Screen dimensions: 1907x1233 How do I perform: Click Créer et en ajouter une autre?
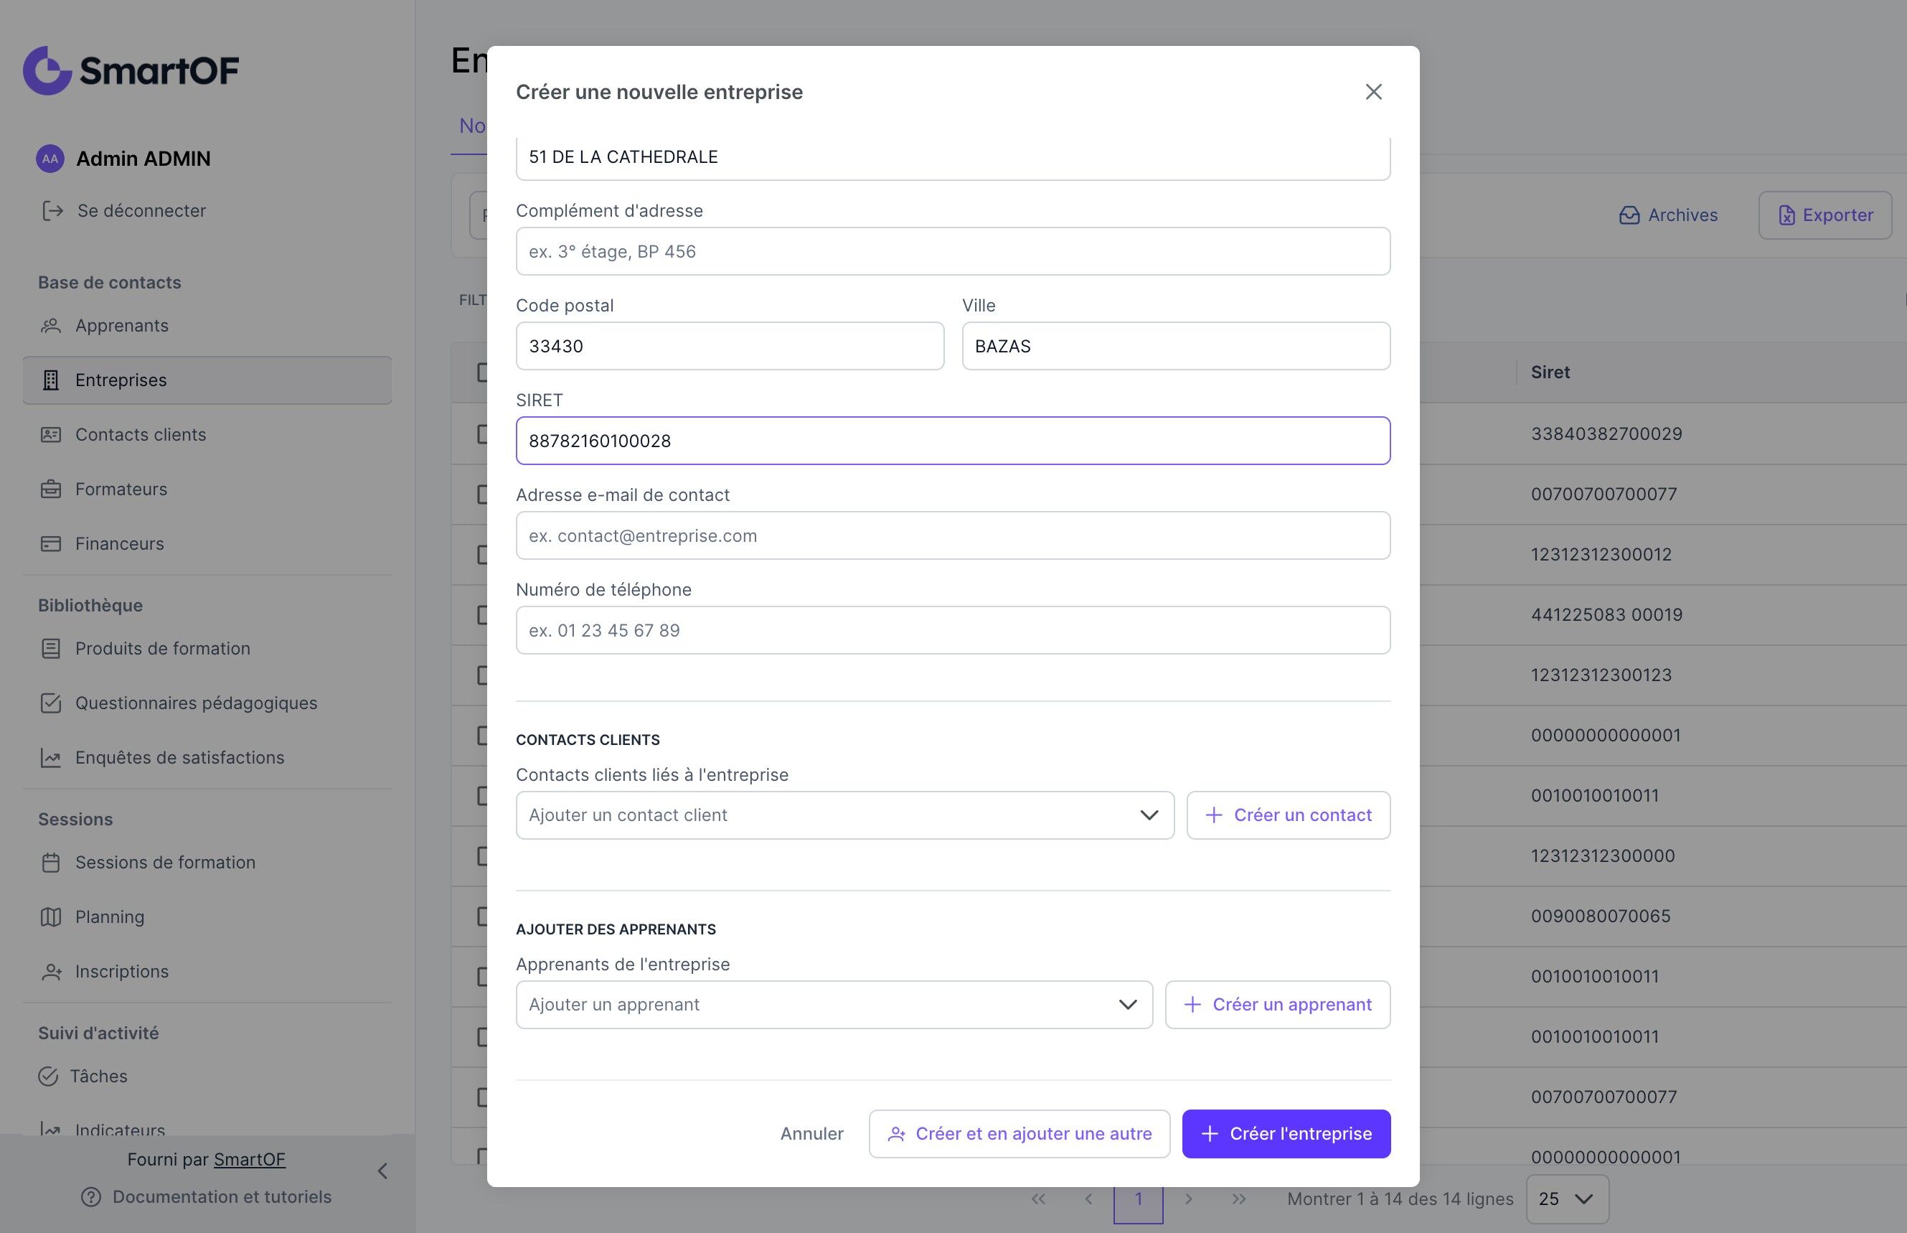(x=1019, y=1134)
